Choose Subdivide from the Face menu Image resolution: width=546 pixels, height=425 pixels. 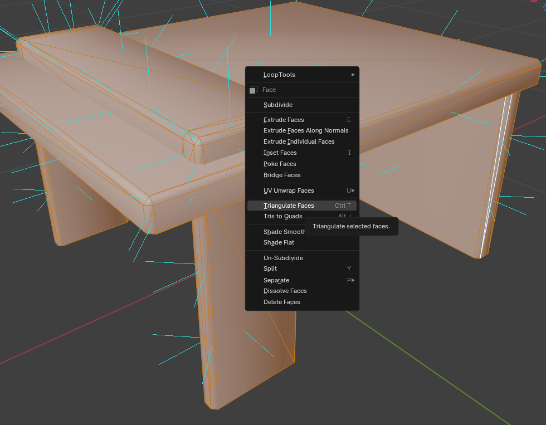point(302,105)
